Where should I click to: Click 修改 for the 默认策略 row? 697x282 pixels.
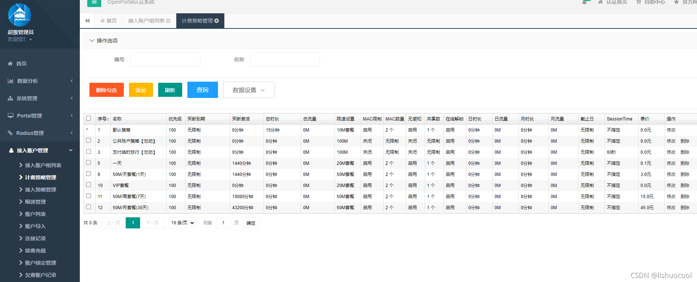click(671, 130)
